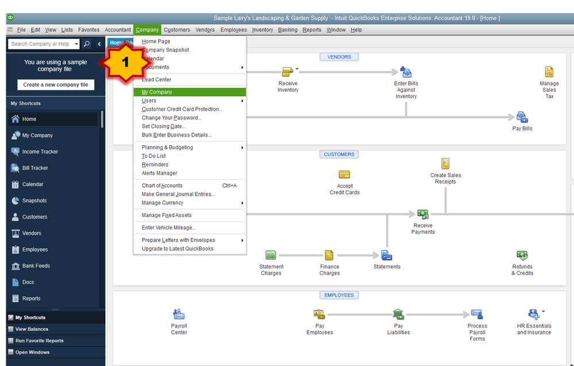Click the CUSTOMERS section button

339,154
